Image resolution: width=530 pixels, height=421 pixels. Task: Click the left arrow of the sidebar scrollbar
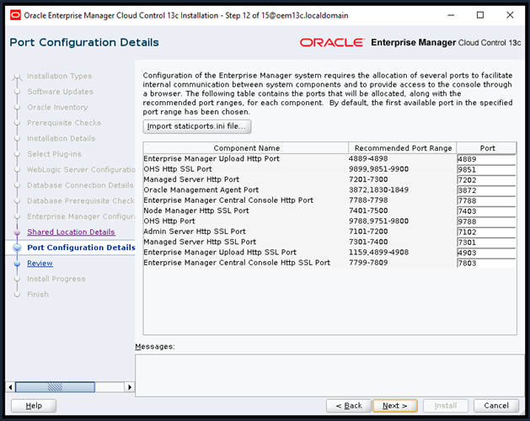pos(10,386)
